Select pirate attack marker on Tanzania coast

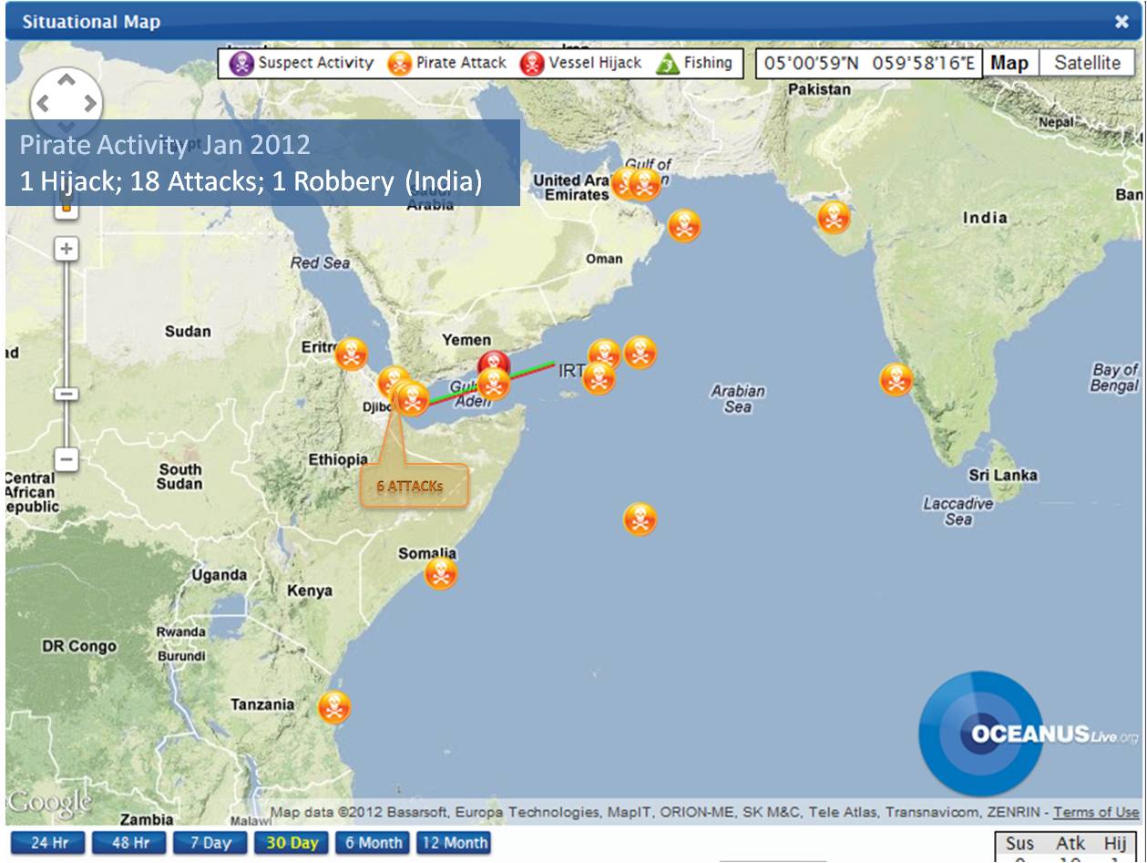[x=334, y=708]
